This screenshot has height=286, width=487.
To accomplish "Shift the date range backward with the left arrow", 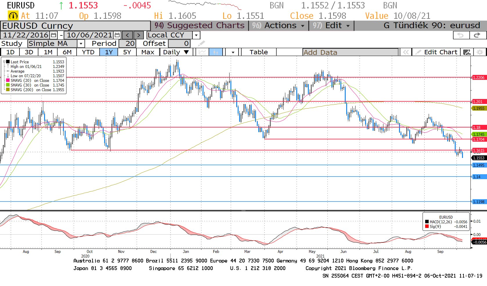I will [x=127, y=35].
